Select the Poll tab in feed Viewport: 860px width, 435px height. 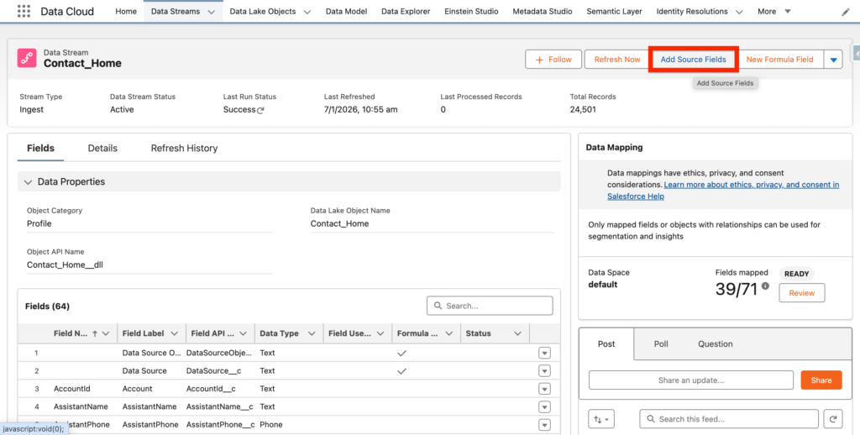tap(660, 343)
